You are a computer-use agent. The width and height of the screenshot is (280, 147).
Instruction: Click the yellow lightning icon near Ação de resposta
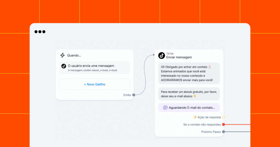[x=195, y=117]
